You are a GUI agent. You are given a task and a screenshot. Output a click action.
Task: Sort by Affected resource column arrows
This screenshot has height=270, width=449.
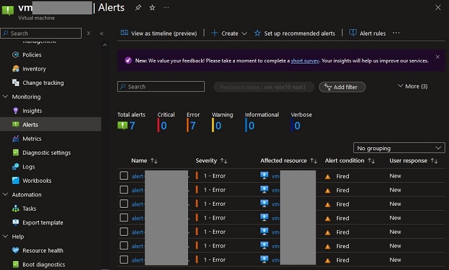314,161
